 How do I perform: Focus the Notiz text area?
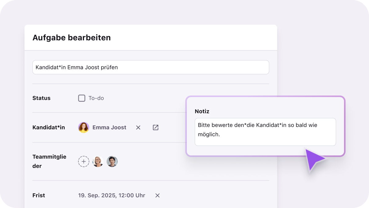click(265, 132)
